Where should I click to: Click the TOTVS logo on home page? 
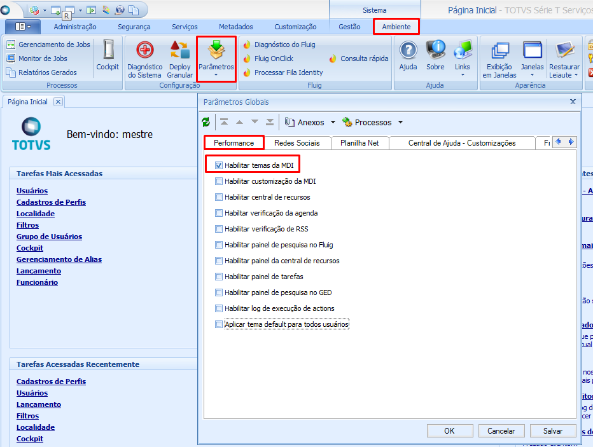31,134
